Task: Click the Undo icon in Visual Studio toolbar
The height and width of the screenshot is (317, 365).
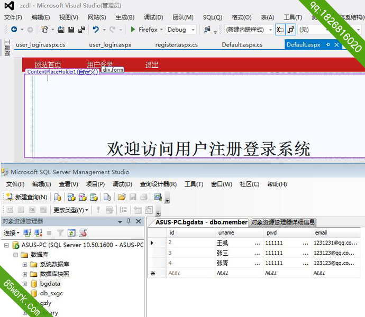Action: click(x=96, y=30)
